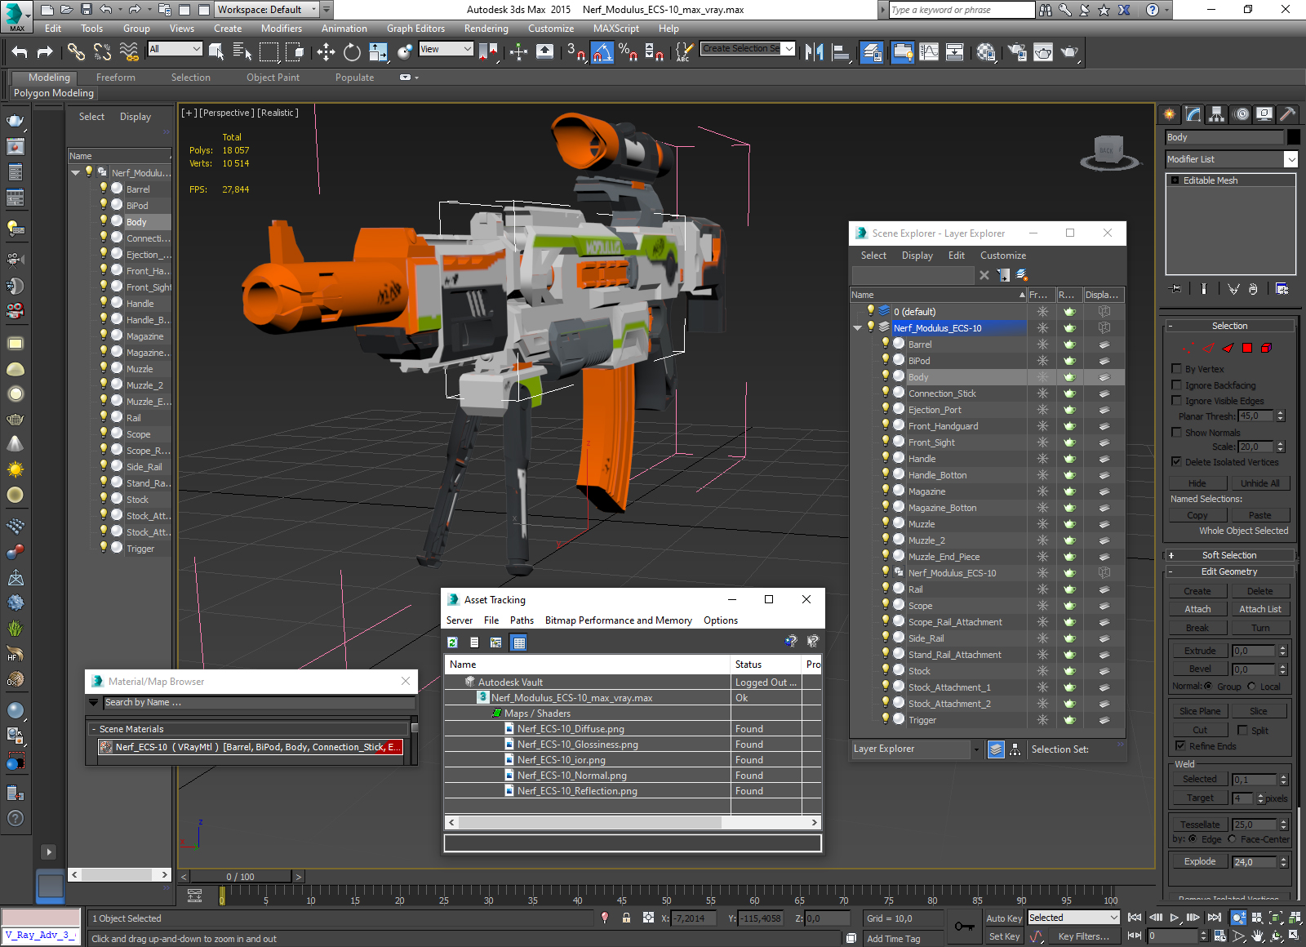
Task: Enable Ignore Visible Edges checkbox
Action: [x=1176, y=401]
